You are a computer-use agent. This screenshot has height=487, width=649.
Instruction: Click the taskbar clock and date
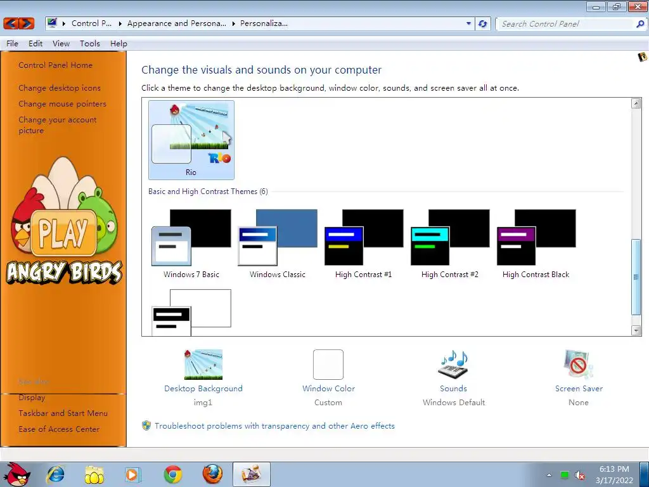pyautogui.click(x=614, y=474)
